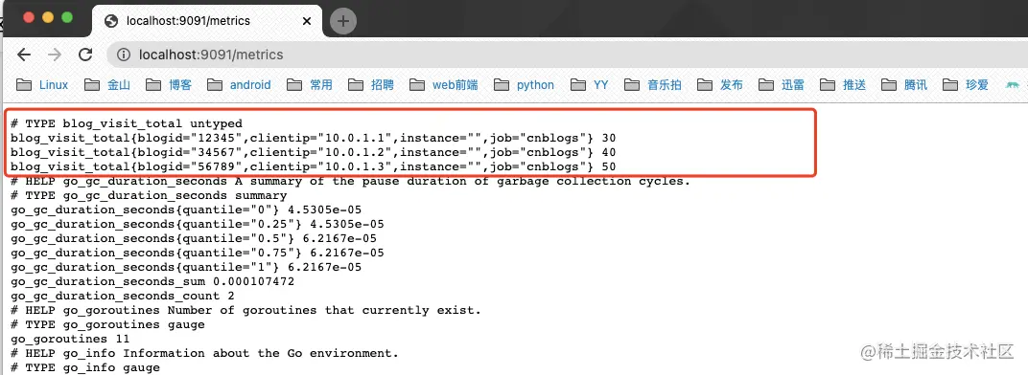Click the browser forward arrow
The width and height of the screenshot is (1028, 375).
click(x=55, y=55)
